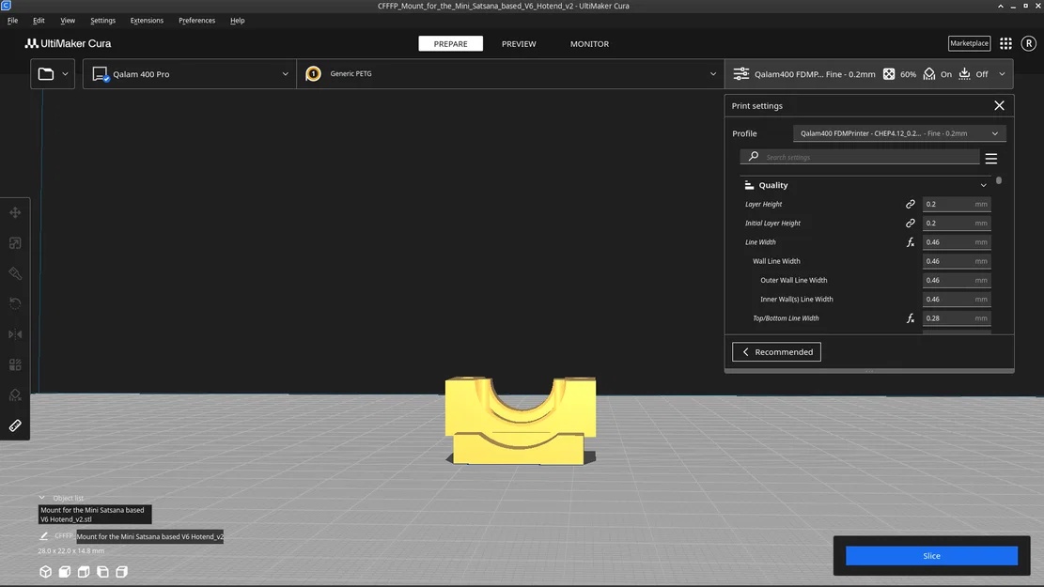The width and height of the screenshot is (1044, 587).
Task: Open the Extensions menu
Action: (147, 21)
